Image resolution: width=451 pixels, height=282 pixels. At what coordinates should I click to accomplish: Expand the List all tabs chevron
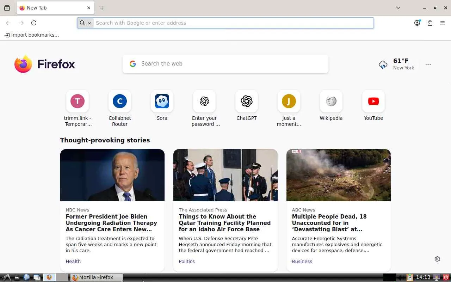click(x=398, y=8)
